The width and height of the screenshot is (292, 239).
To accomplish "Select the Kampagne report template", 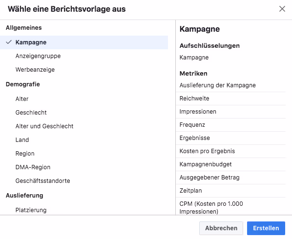I will pos(84,42).
